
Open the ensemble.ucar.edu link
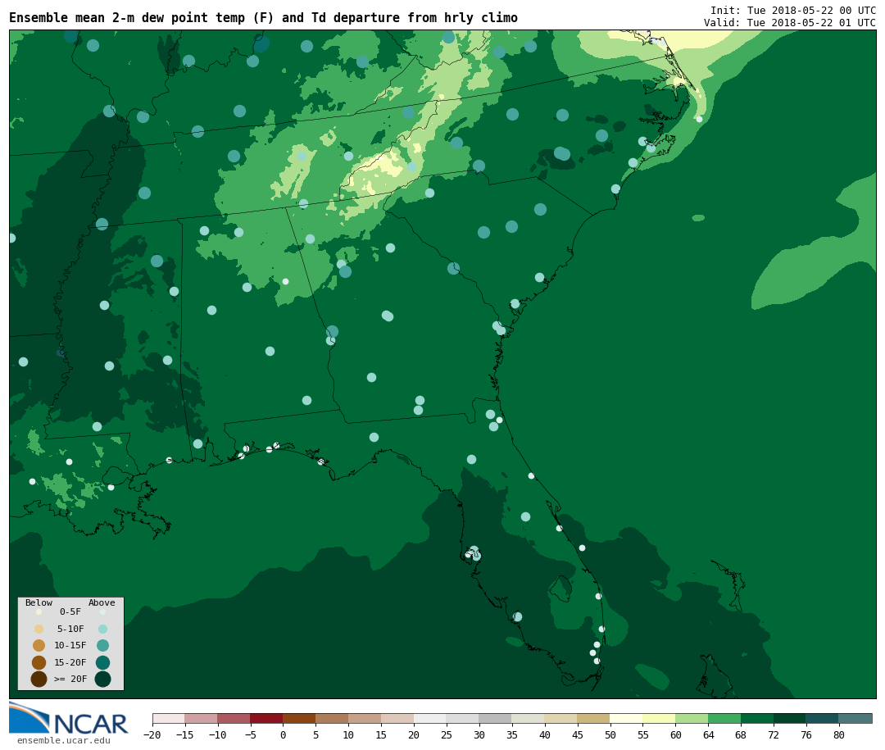(63, 741)
